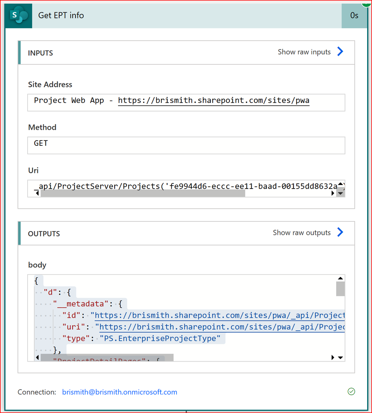
Task: Click right scroll arrow in body output
Action: [x=333, y=358]
